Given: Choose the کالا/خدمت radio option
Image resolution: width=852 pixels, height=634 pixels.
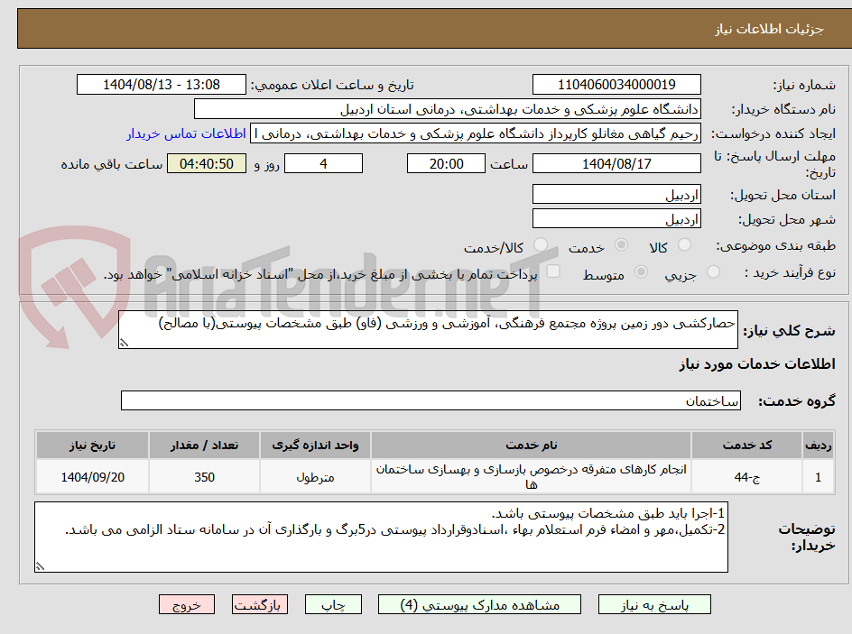Looking at the screenshot, I should click(x=541, y=243).
